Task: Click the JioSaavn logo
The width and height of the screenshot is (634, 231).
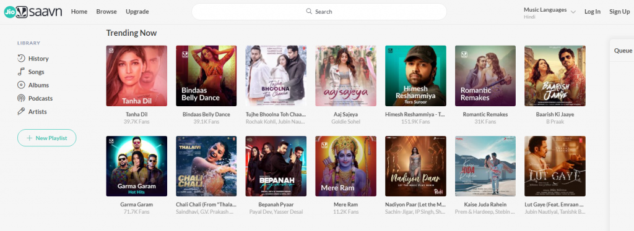Action: (x=33, y=12)
